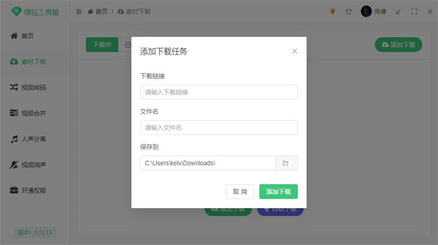Browse folder with the folder icon button
The image size is (438, 245).
(x=286, y=163)
